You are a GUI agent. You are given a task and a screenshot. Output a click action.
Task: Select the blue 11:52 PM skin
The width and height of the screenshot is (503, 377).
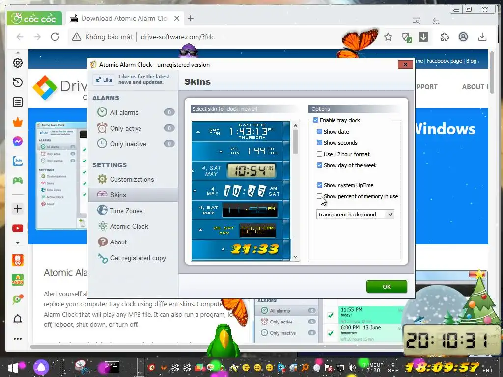tap(241, 210)
